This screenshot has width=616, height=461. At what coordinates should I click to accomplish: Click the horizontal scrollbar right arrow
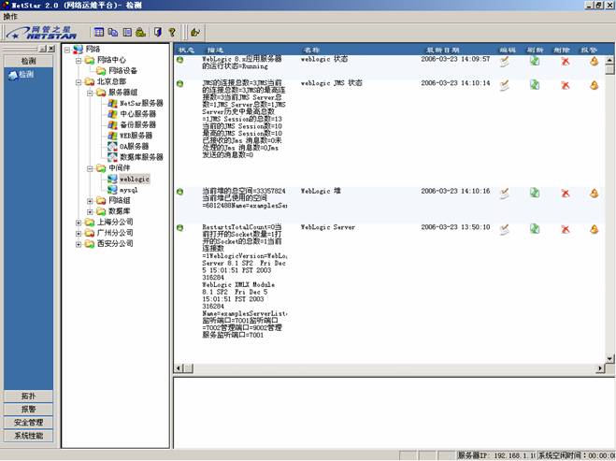tap(600, 368)
